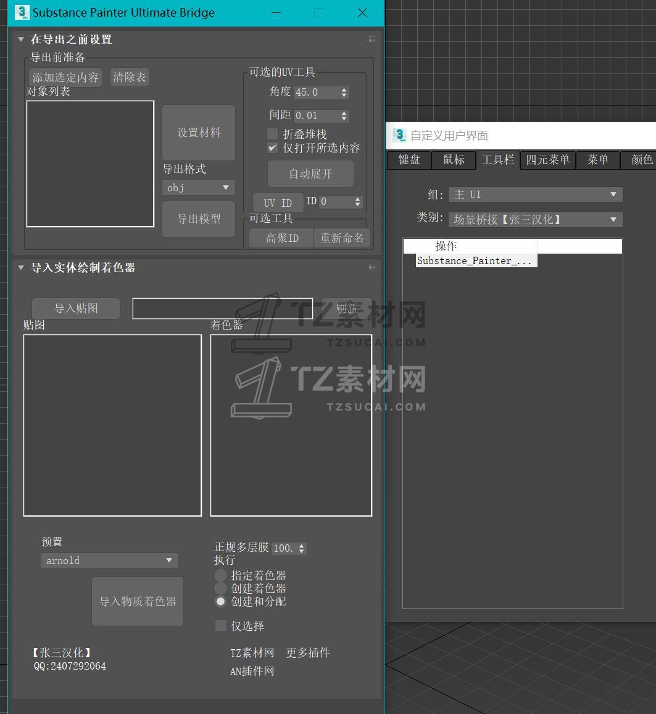Click the grip icon of 在导出之前设置 rollout

click(372, 39)
